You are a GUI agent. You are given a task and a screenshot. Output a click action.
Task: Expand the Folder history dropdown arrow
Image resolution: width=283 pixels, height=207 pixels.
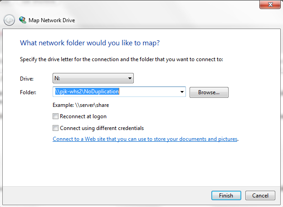[182, 92]
